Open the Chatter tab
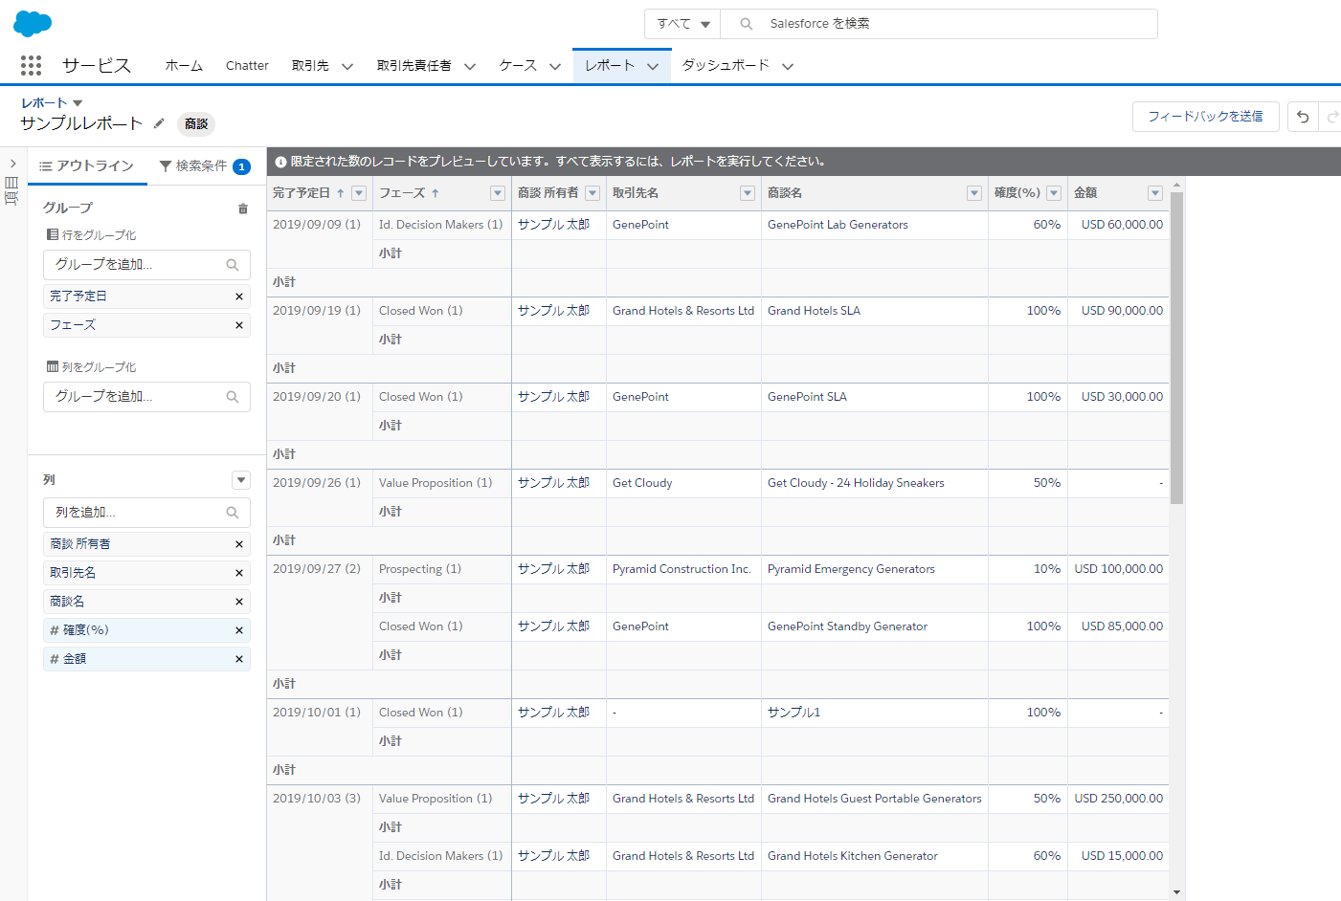This screenshot has width=1341, height=901. 247,65
